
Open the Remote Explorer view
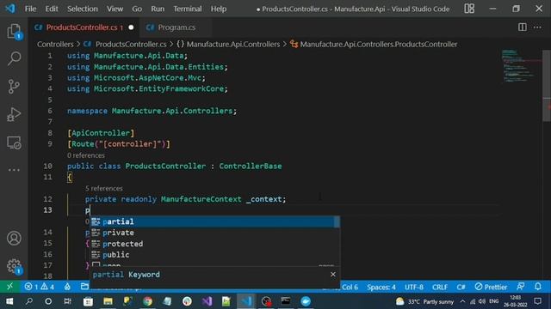[x=14, y=142]
